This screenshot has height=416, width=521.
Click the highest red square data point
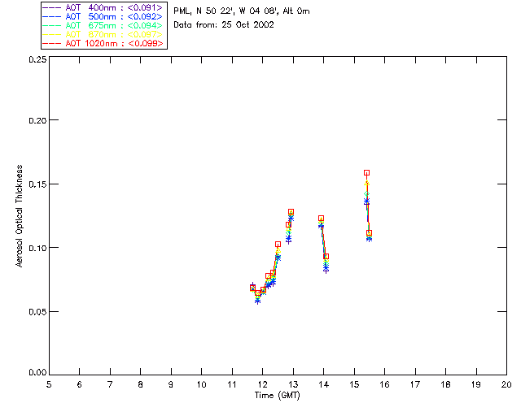click(x=367, y=172)
